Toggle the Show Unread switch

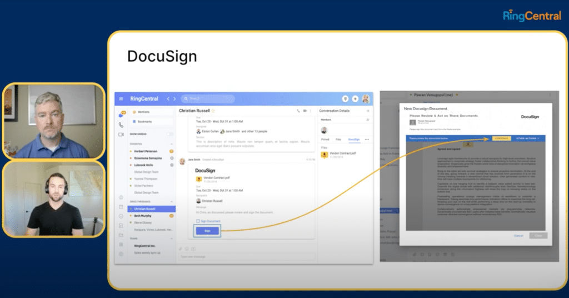[x=169, y=134]
